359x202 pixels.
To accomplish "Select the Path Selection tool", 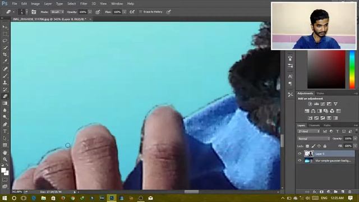I will tap(5, 138).
